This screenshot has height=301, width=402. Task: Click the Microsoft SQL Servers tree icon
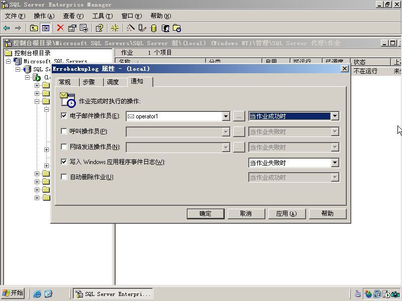click(18, 61)
